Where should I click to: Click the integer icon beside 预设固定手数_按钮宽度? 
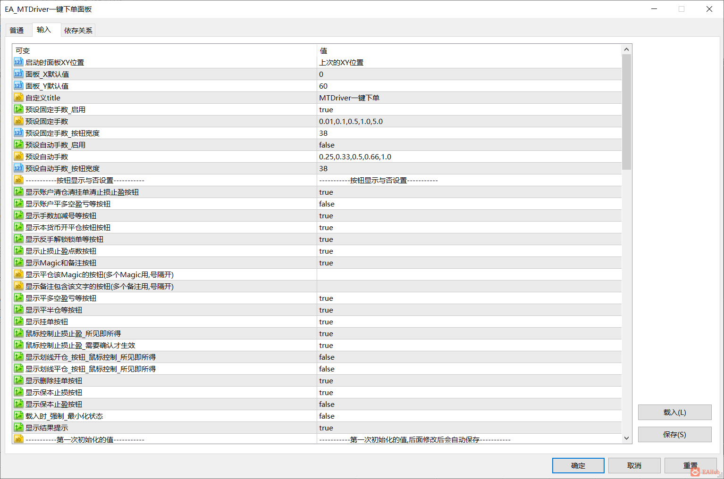click(x=18, y=133)
